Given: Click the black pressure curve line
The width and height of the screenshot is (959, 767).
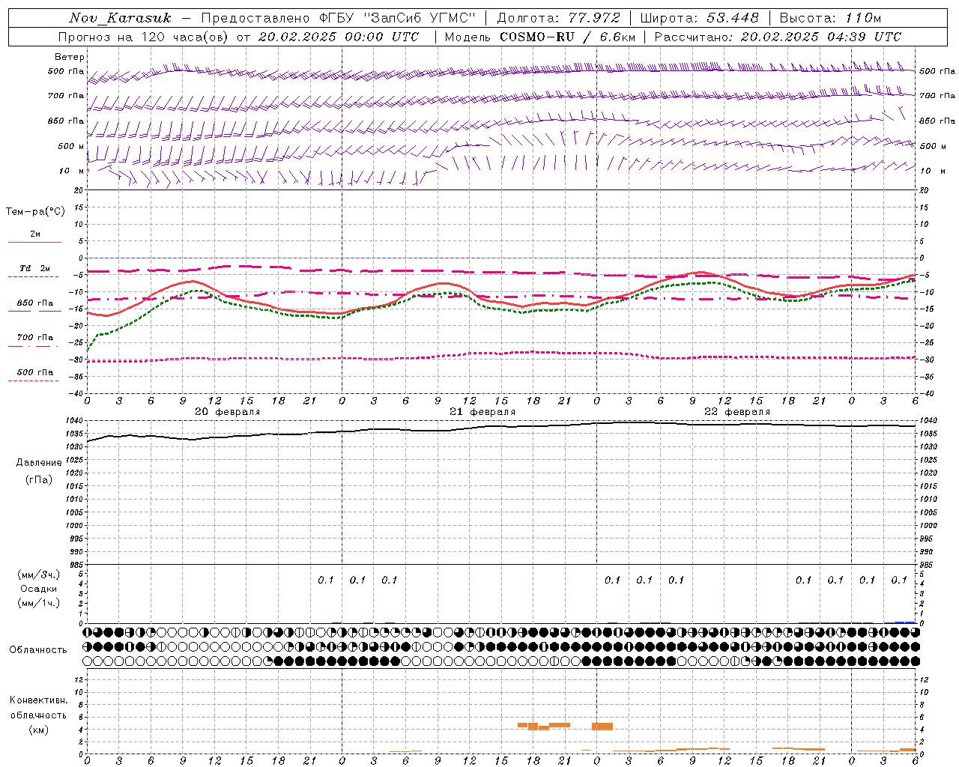Looking at the screenshot, I should point(501,428).
